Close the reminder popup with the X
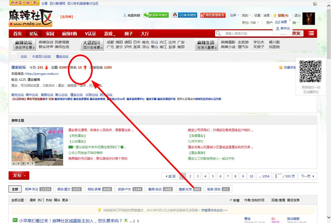Viewport: 331px width, 223px height. [x=290, y=20]
